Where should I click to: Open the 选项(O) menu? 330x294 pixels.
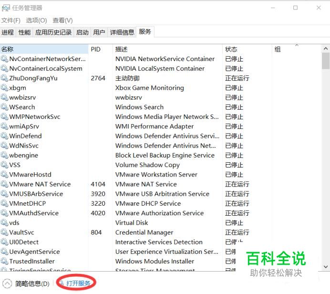pos(36,21)
